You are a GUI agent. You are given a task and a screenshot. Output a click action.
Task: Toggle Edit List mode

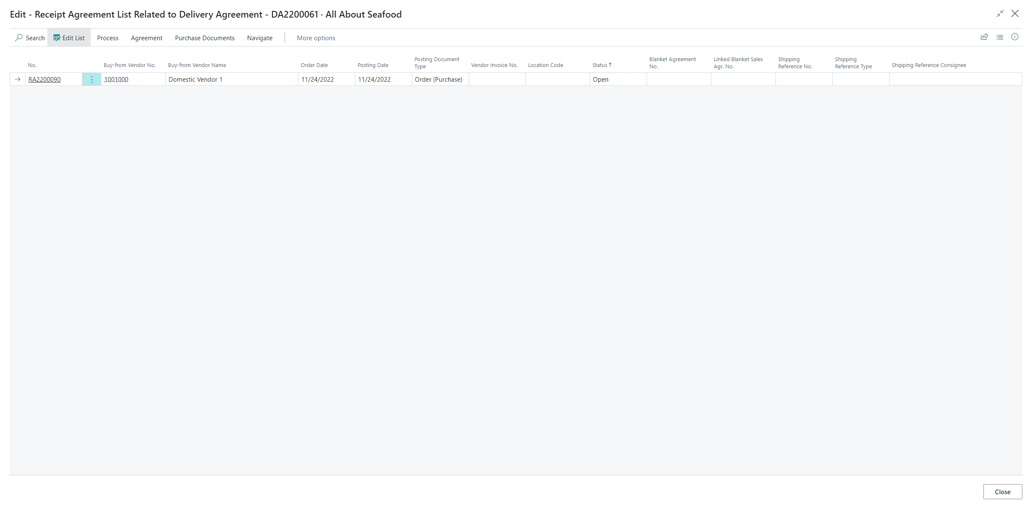tap(69, 38)
